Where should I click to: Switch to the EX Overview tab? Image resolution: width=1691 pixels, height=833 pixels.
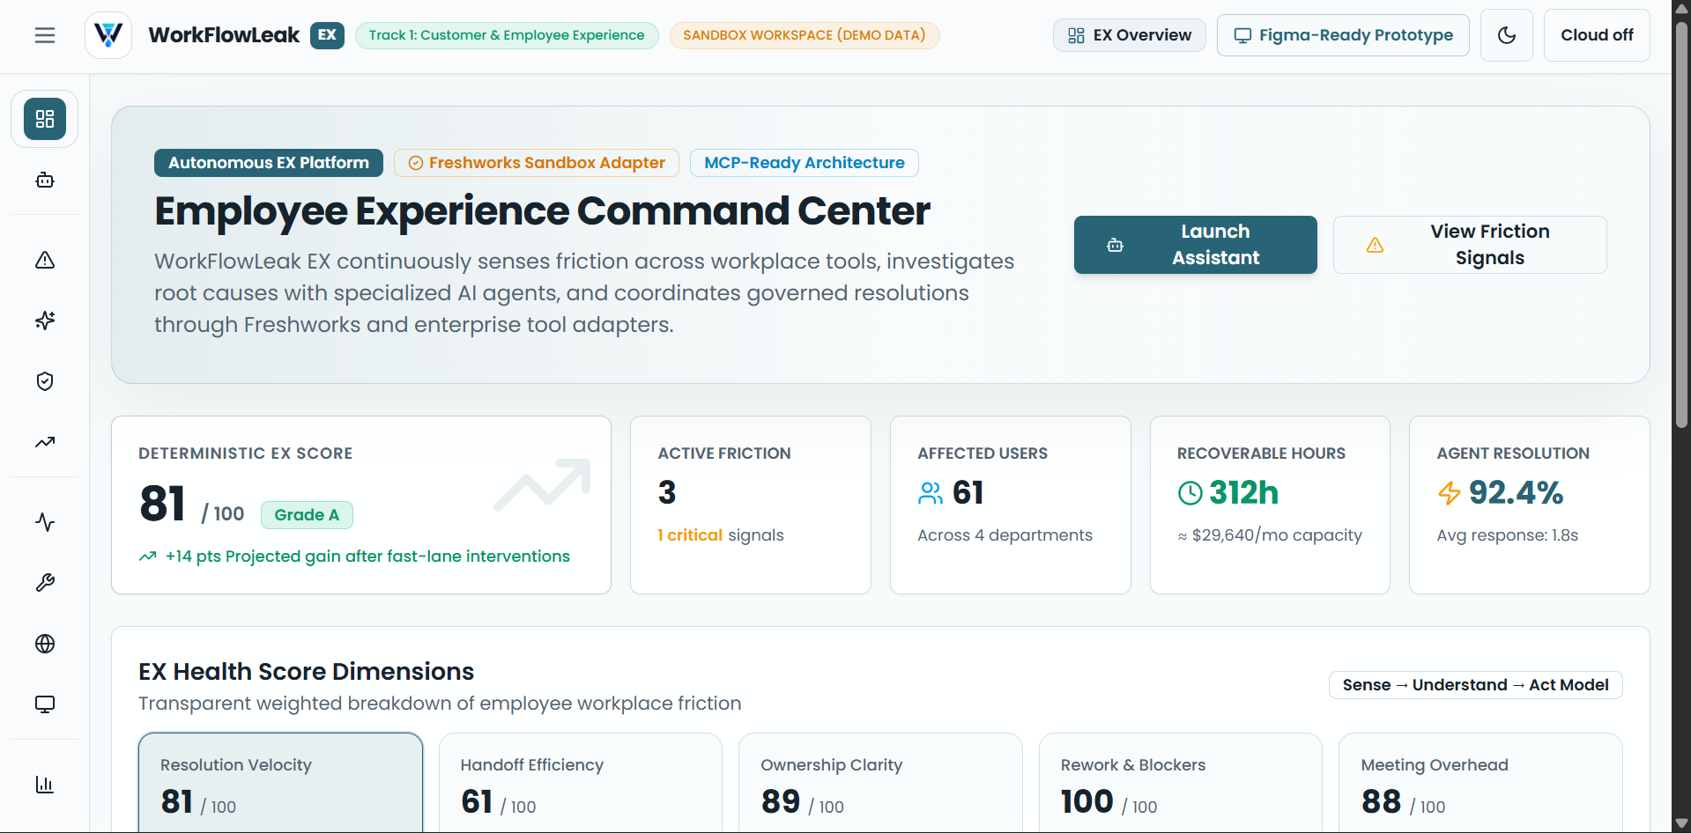[1130, 35]
